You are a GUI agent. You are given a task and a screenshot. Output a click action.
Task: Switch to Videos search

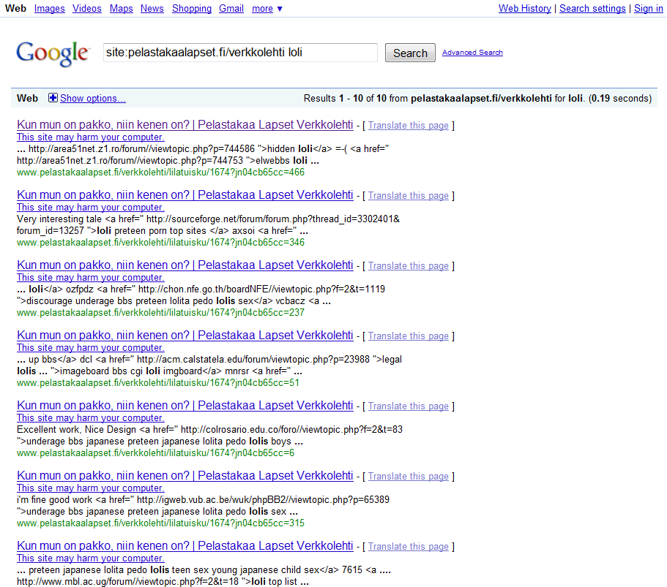point(87,9)
